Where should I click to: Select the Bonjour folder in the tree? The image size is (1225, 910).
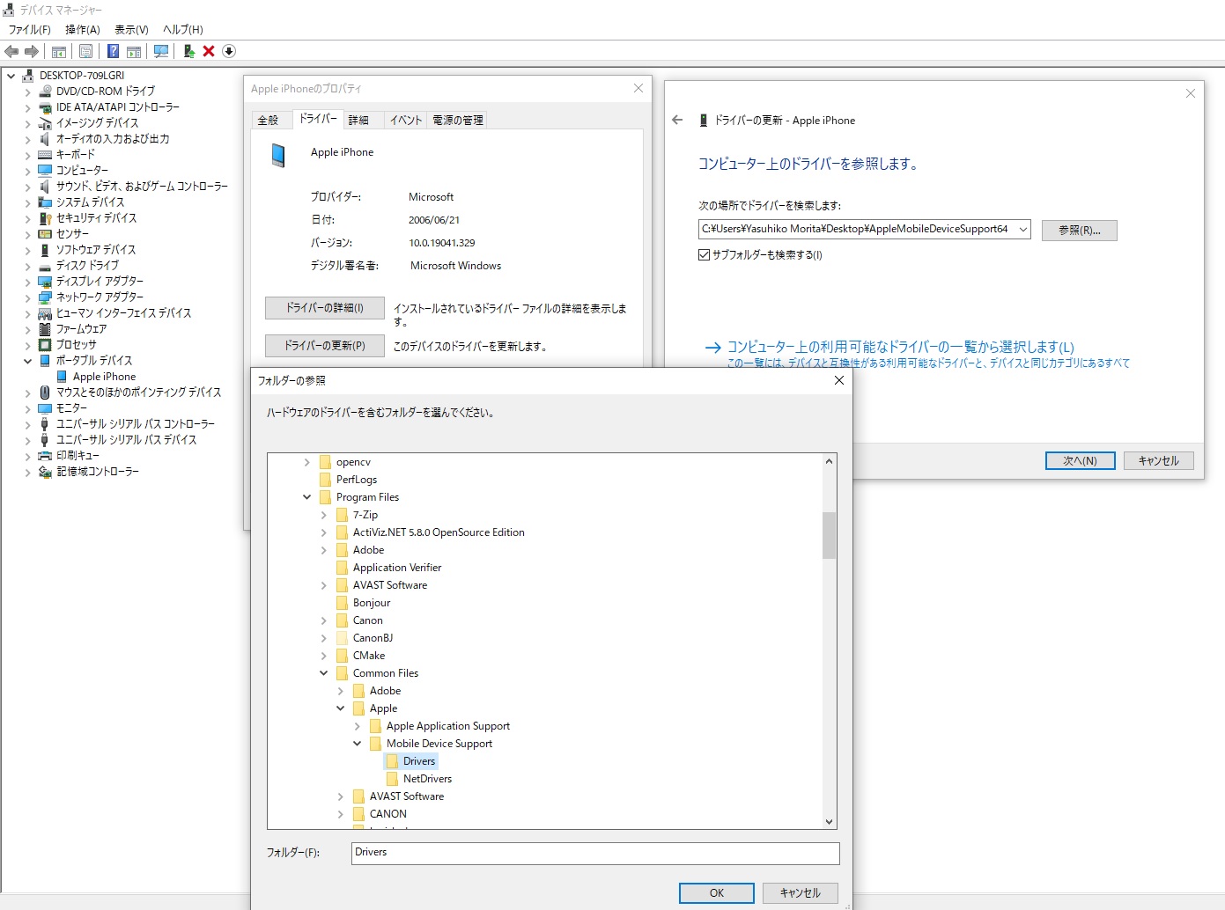[x=372, y=603]
